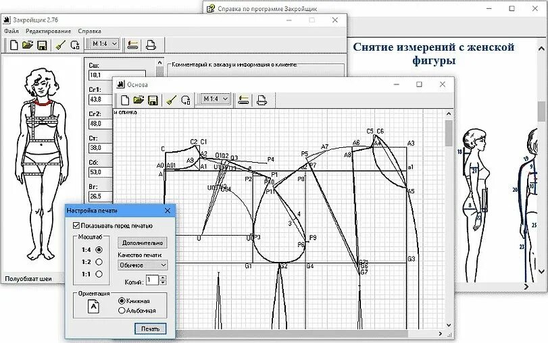Click the broom icon in Основа window
This screenshot has width=548, height=343.
(171, 100)
